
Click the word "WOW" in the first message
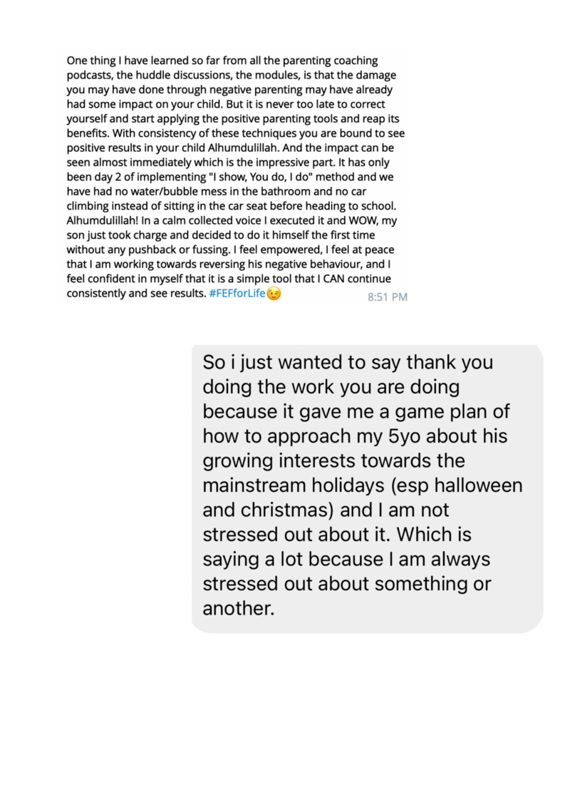coord(363,220)
